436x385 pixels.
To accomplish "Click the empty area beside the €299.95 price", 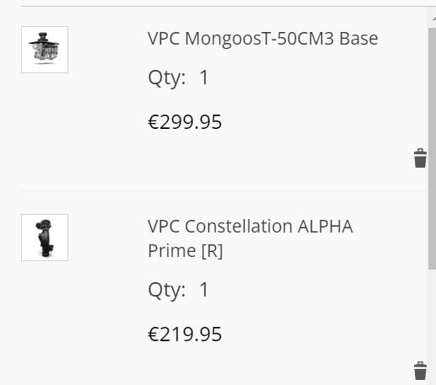I will [310, 122].
